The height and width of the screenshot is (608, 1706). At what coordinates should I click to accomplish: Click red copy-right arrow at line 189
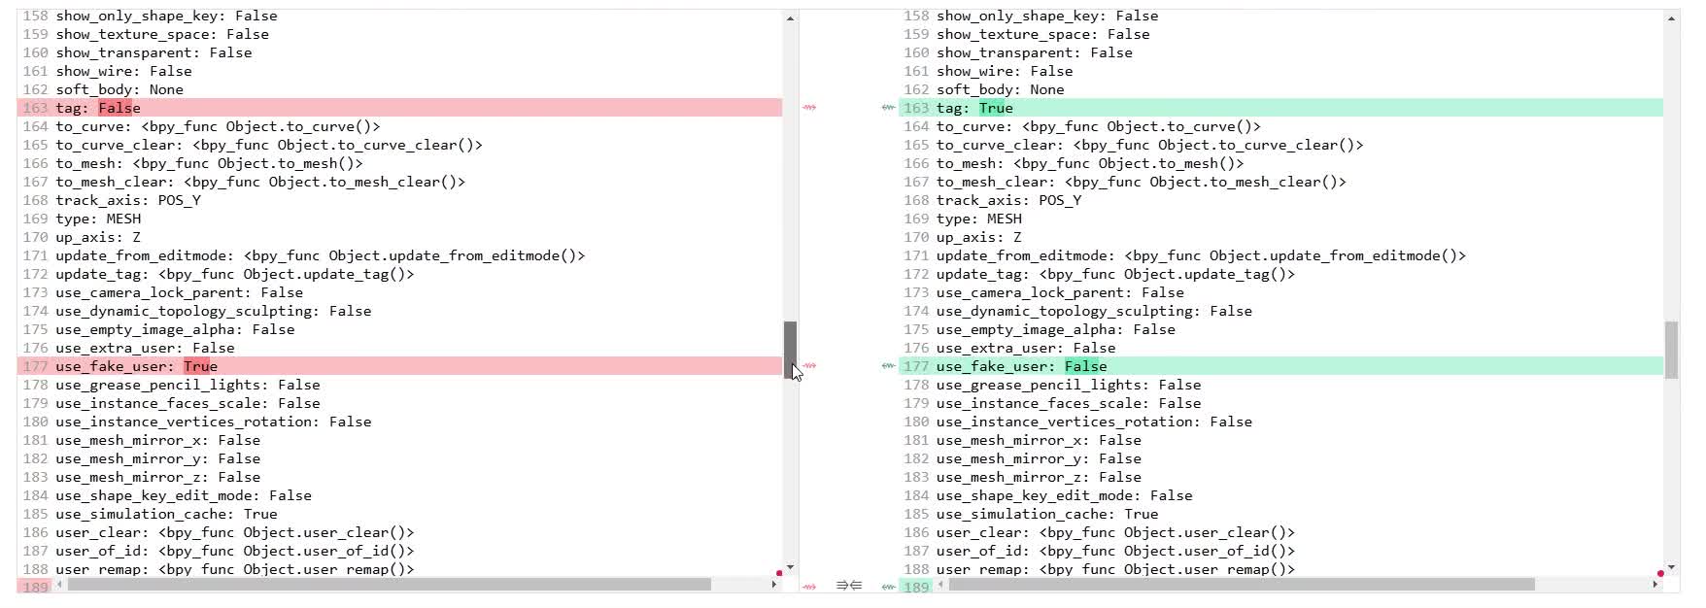click(809, 587)
